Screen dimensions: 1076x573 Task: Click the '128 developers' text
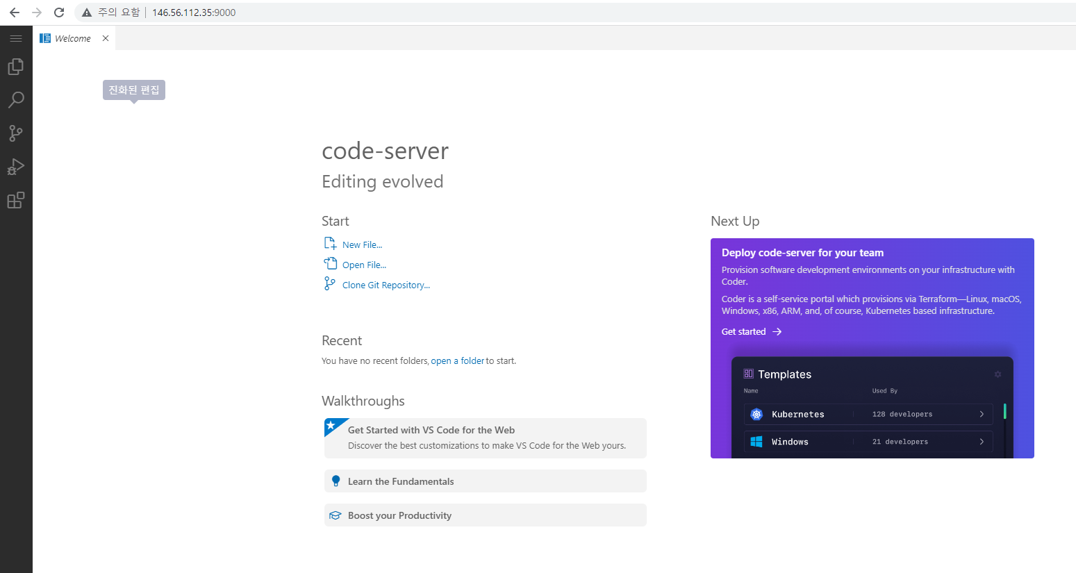click(x=902, y=415)
